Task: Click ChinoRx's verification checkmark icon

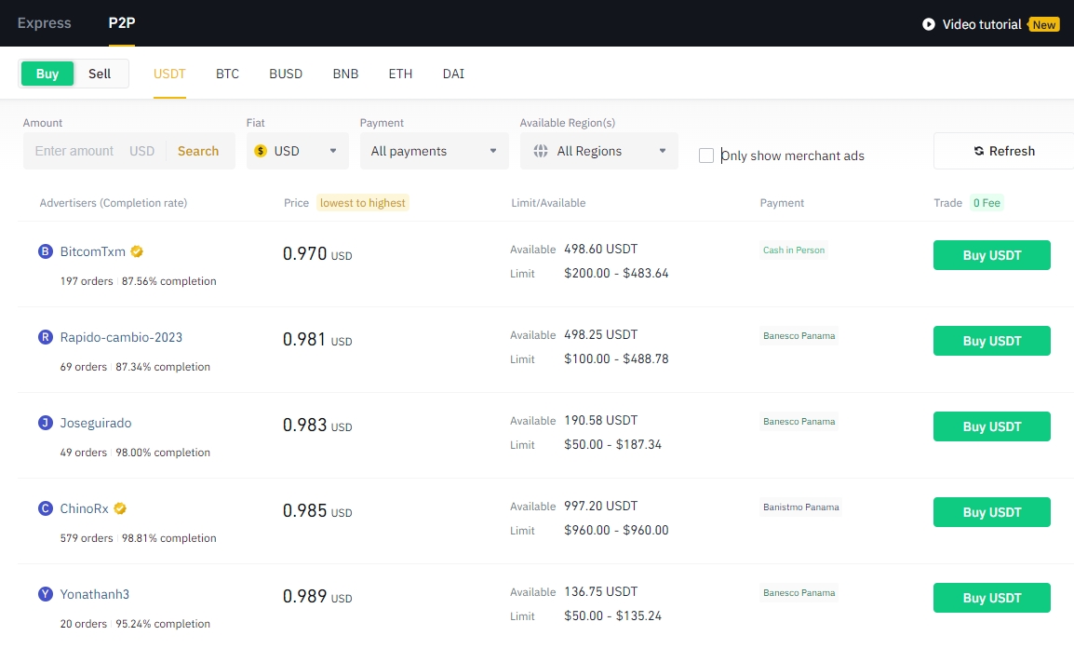Action: coord(119,508)
